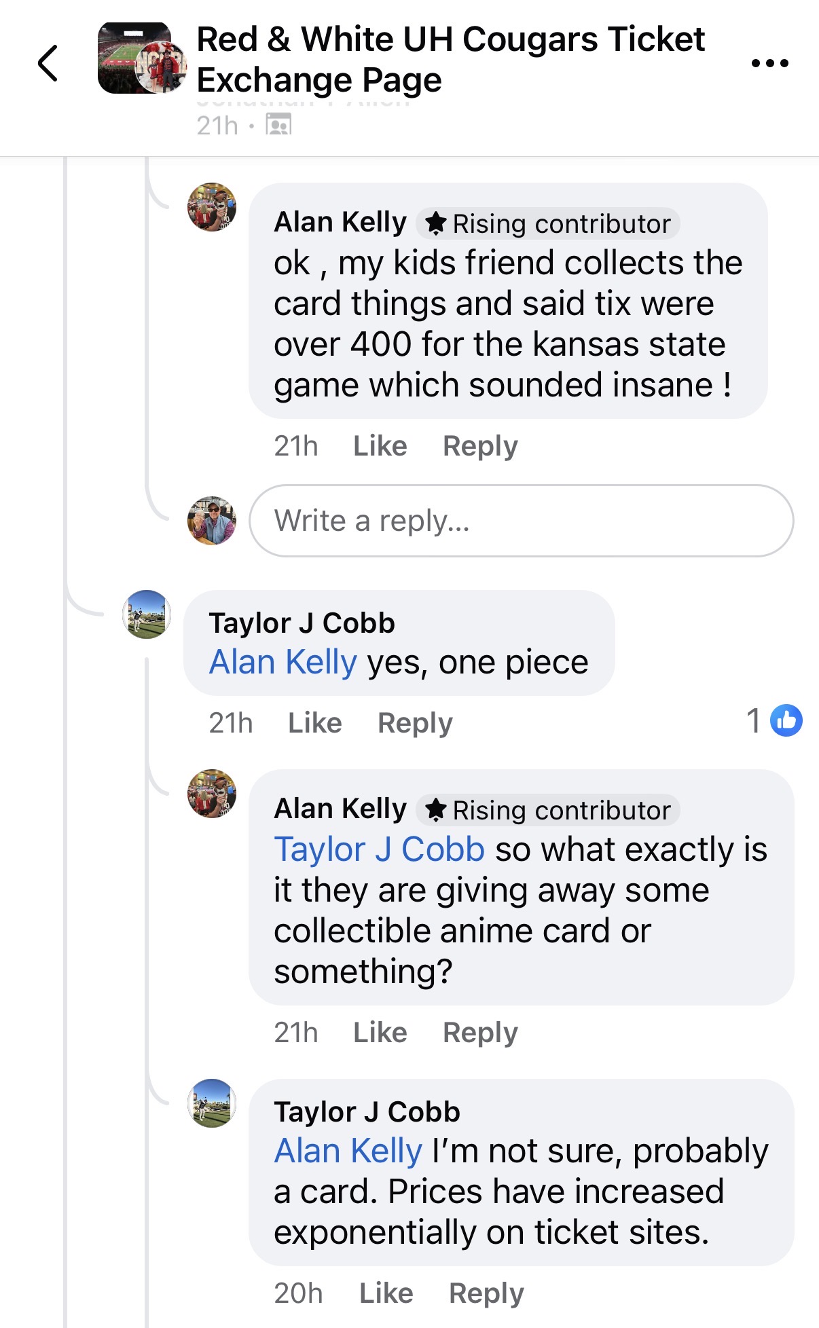The width and height of the screenshot is (819, 1328).
Task: Like Taylor's 'yes, one piece' comment
Action: coord(314,723)
